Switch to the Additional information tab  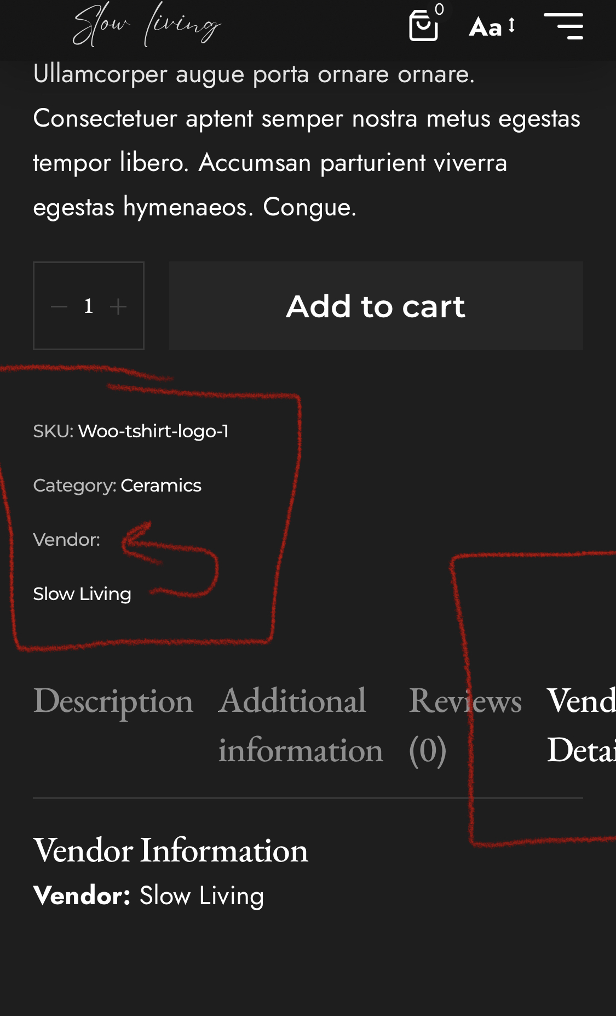pos(300,725)
